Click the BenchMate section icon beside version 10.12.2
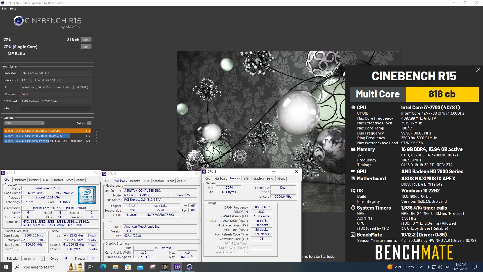The height and width of the screenshot is (272, 483). pyautogui.click(x=353, y=235)
